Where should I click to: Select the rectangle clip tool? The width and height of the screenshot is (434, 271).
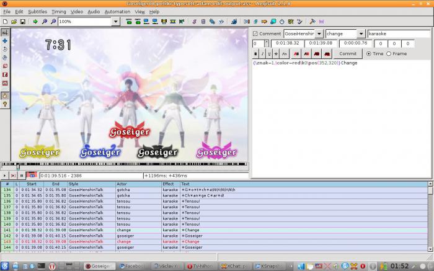click(x=5, y=75)
